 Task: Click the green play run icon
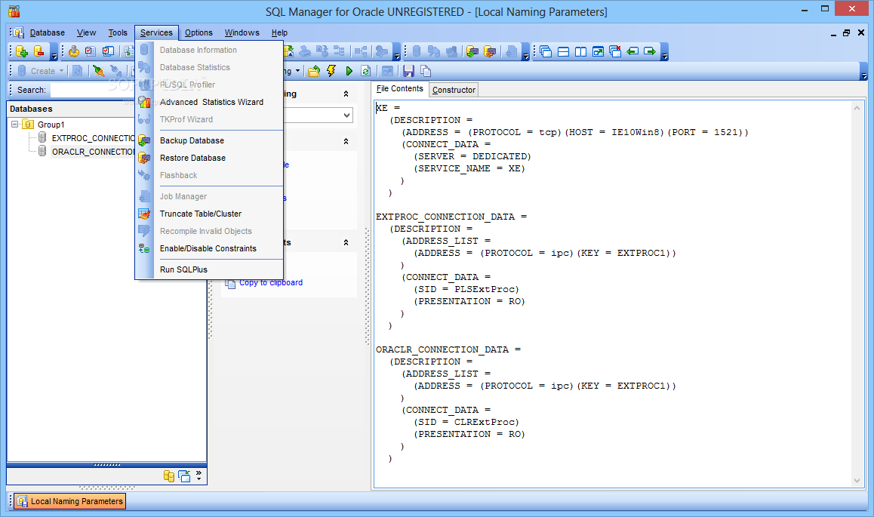(349, 71)
